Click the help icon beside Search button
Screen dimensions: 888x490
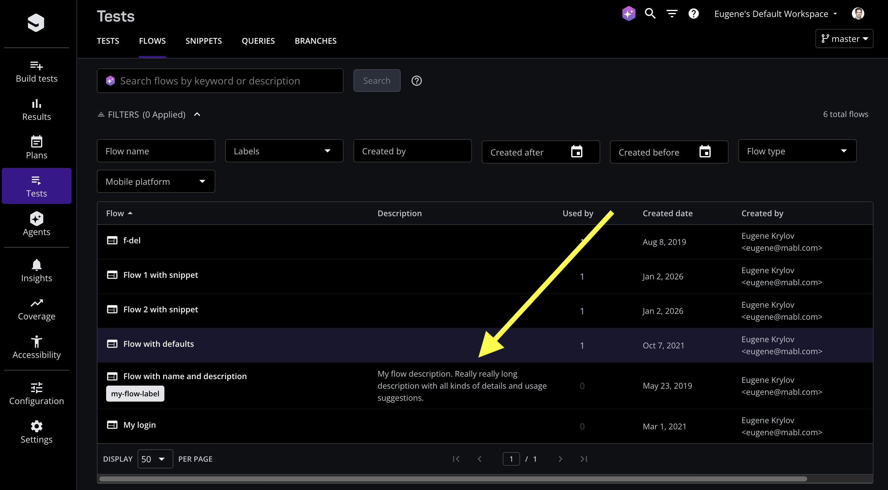coord(416,81)
